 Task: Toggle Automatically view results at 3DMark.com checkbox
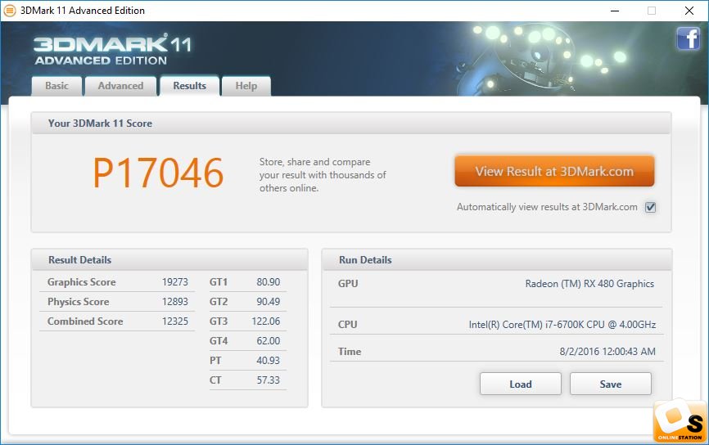tap(650, 207)
